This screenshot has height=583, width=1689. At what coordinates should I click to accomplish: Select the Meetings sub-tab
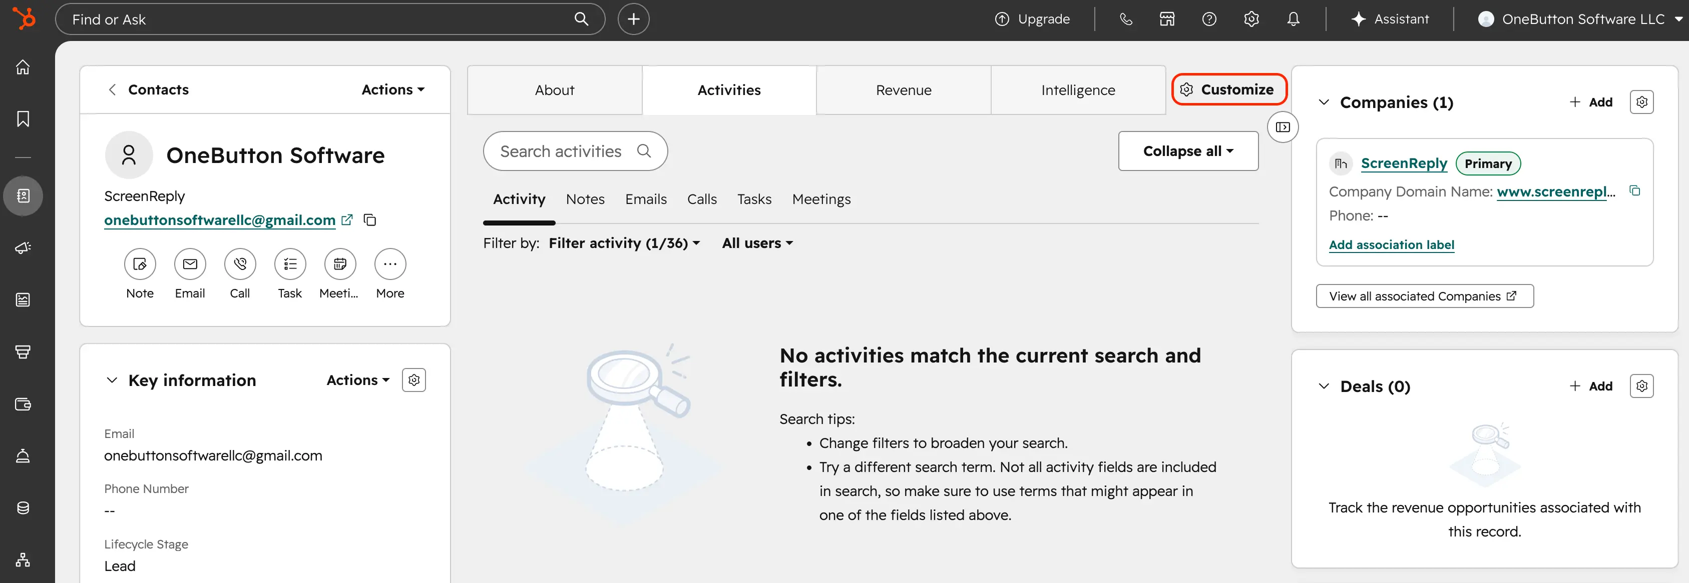(821, 199)
